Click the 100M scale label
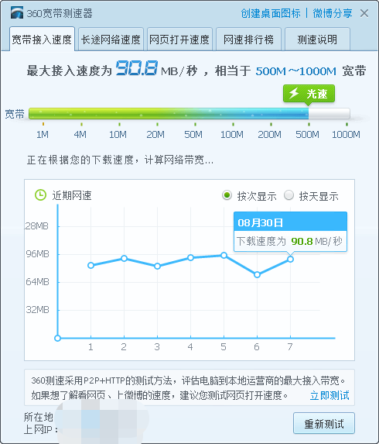 coord(232,135)
